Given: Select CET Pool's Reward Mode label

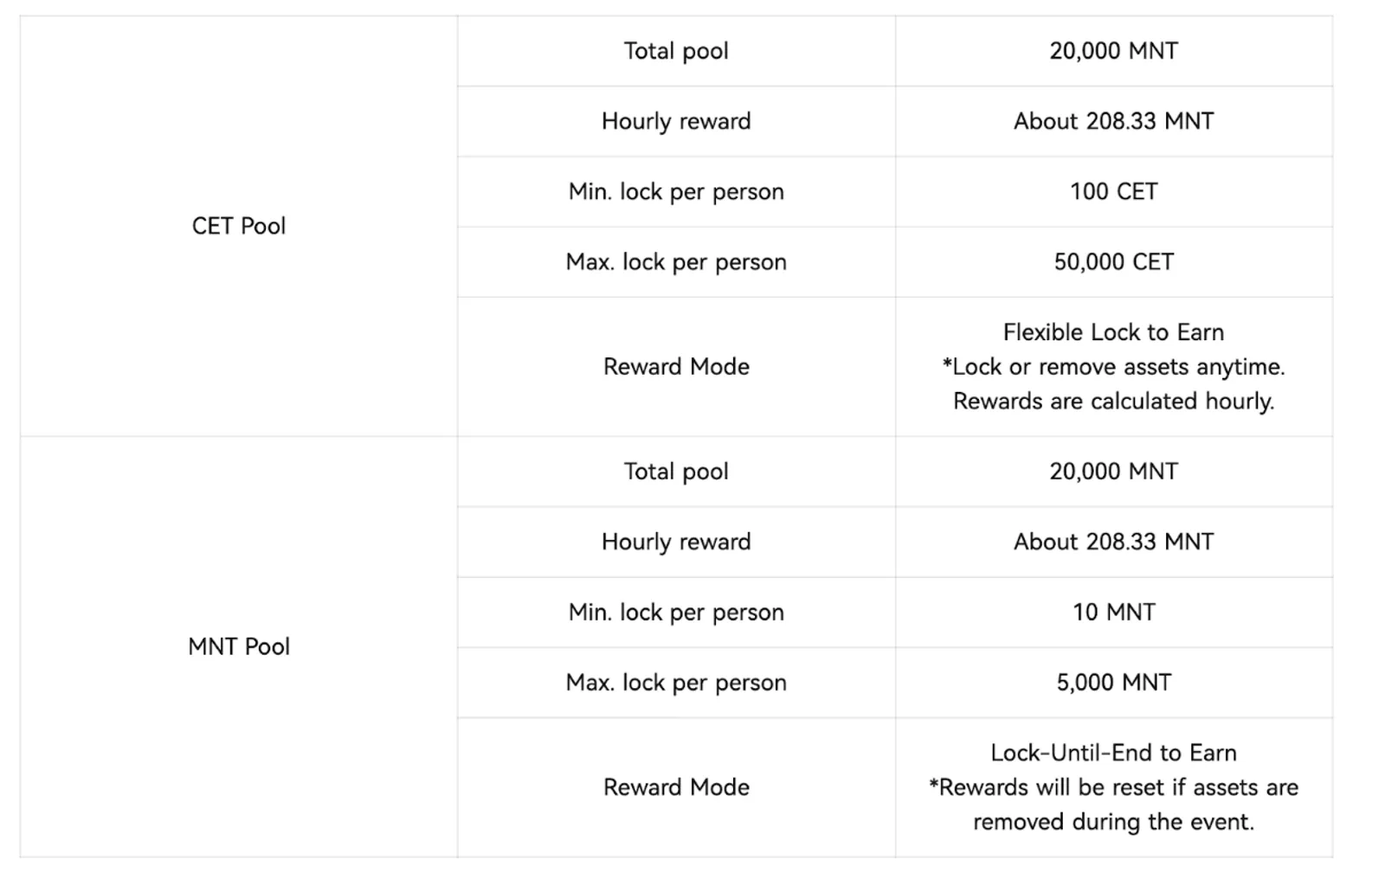Looking at the screenshot, I should (x=676, y=367).
